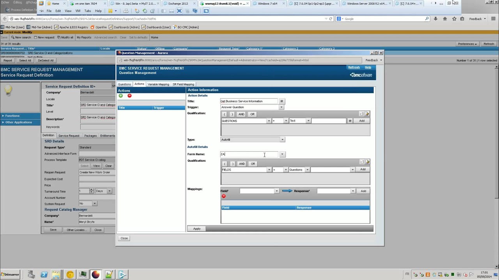This screenshot has width=499, height=280.
Task: Open FIELDS dropdown in Autofill Qualification
Action: pos(269,170)
